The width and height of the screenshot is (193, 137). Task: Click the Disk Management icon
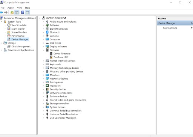(9, 47)
